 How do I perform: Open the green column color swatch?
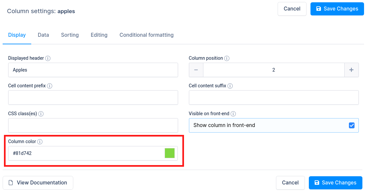pyautogui.click(x=170, y=153)
